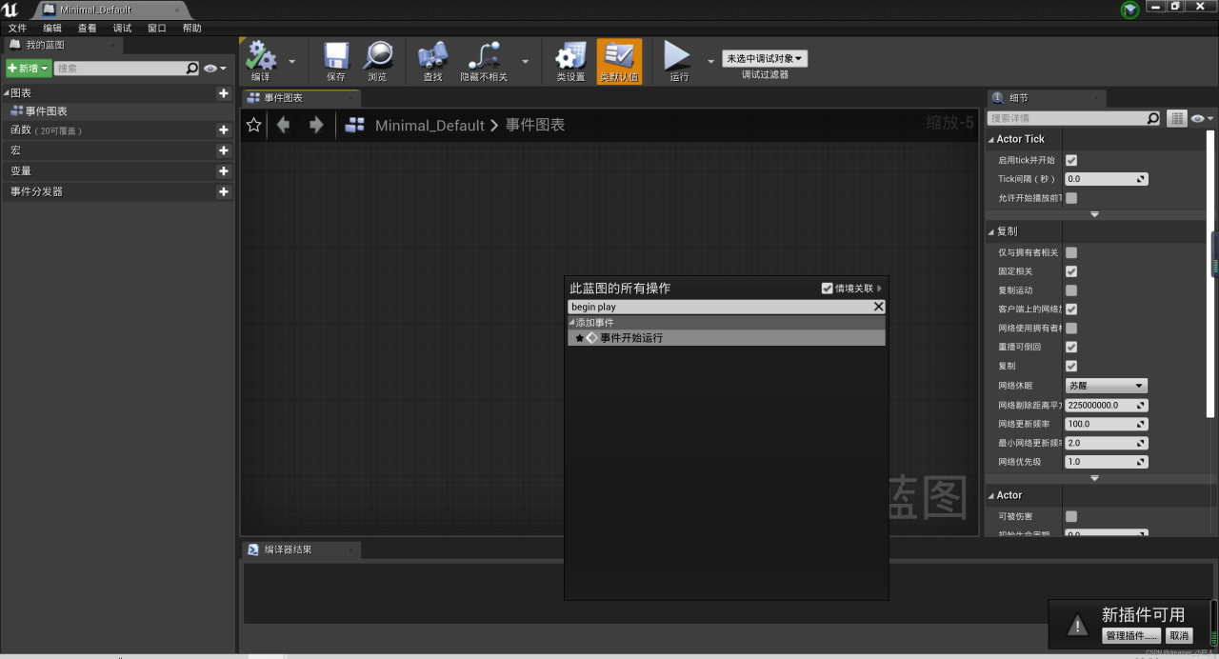The image size is (1219, 659).
Task: Click search magnifier in 细节 panel
Action: click(x=1152, y=118)
